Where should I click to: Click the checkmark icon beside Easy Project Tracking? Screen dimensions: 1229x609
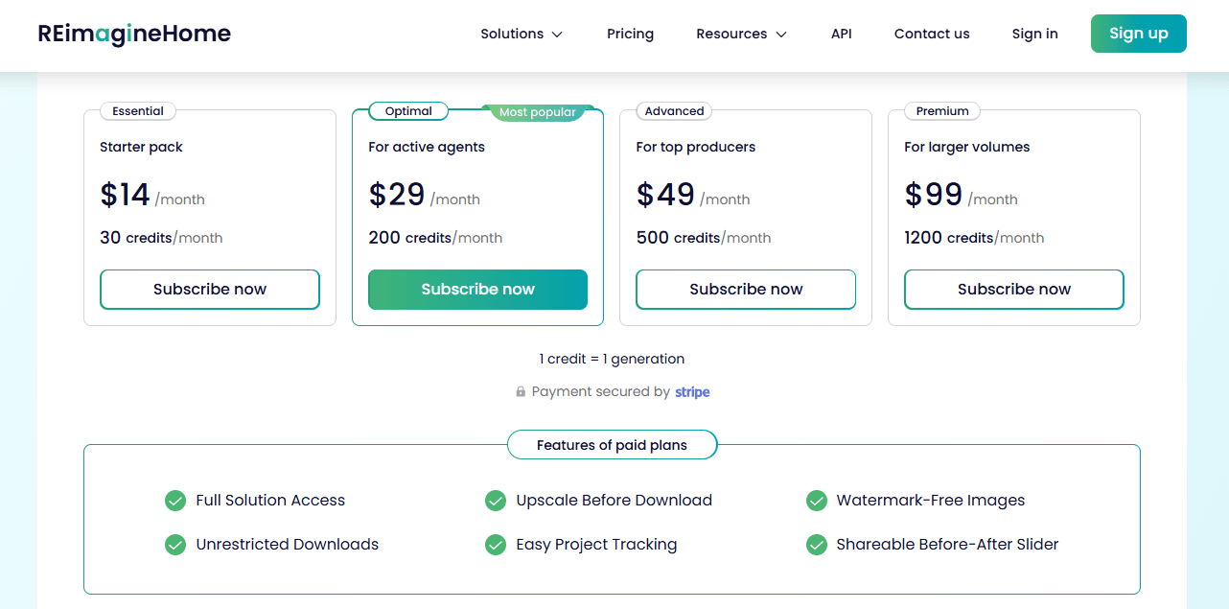pos(496,544)
